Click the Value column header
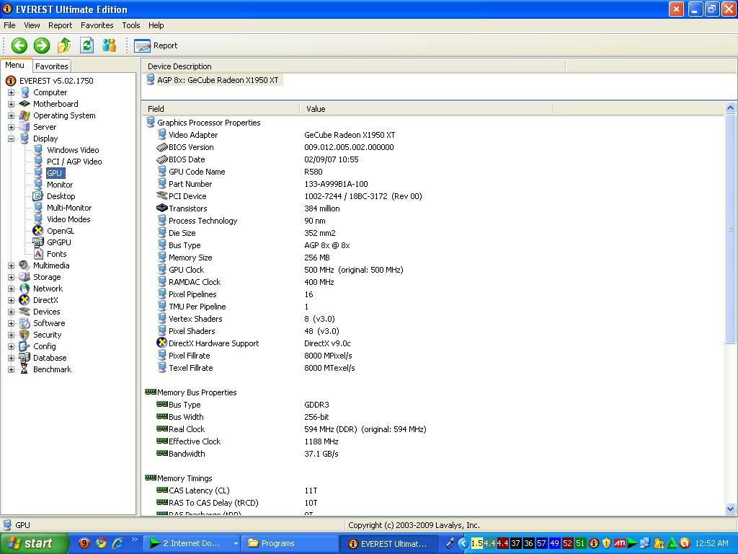This screenshot has width=738, height=554. pos(427,109)
